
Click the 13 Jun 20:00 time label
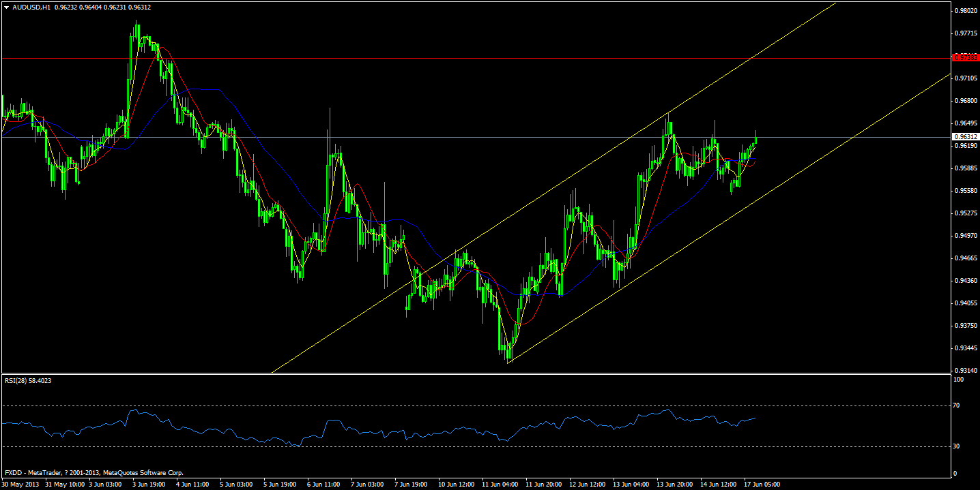tap(676, 485)
